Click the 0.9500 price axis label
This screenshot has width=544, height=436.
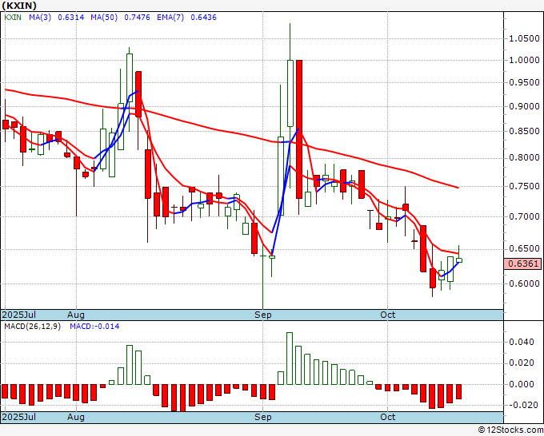tap(524, 83)
